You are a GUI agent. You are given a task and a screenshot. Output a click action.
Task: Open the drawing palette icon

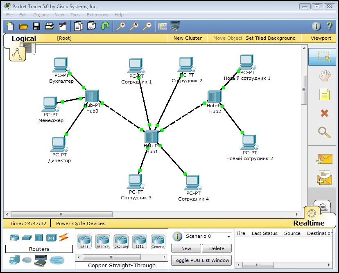click(163, 26)
